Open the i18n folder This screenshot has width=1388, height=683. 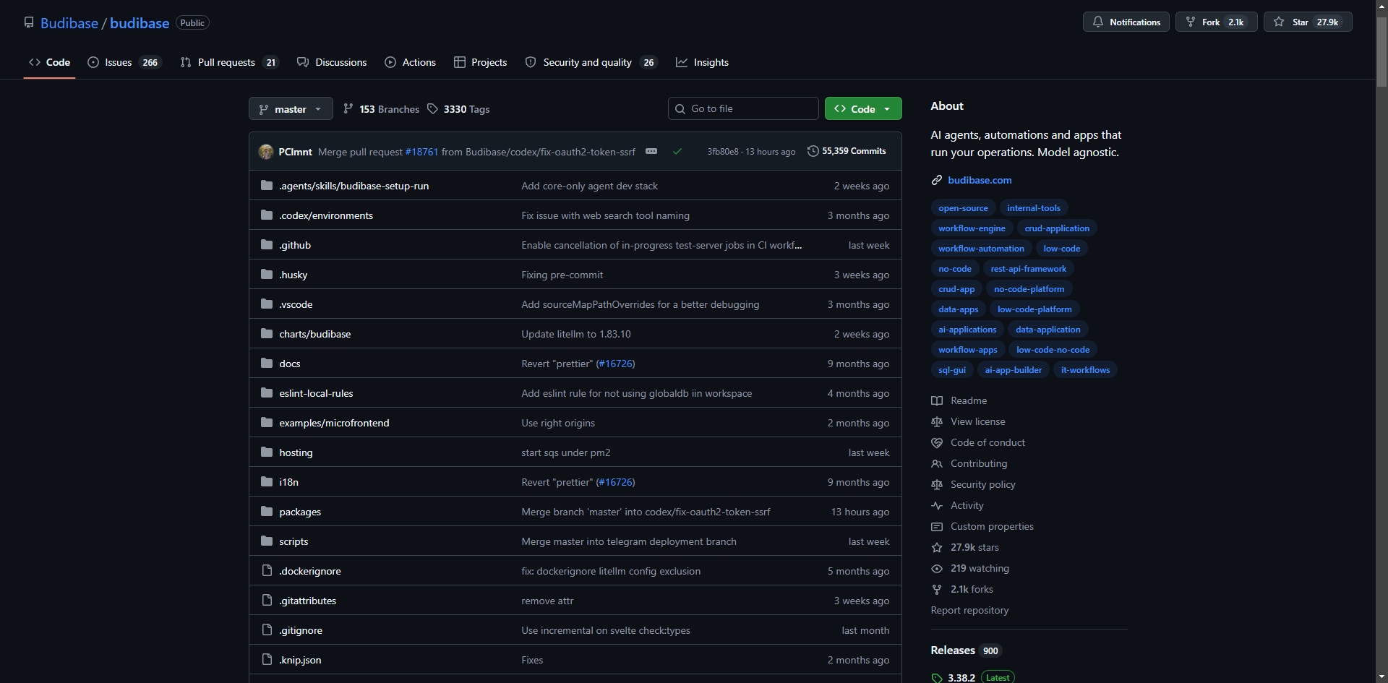coord(288,482)
